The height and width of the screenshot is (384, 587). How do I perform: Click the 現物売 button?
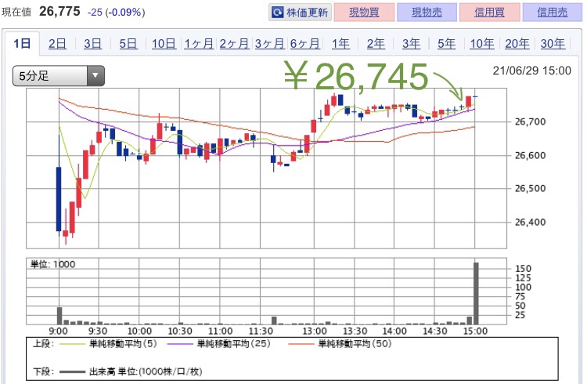(427, 13)
